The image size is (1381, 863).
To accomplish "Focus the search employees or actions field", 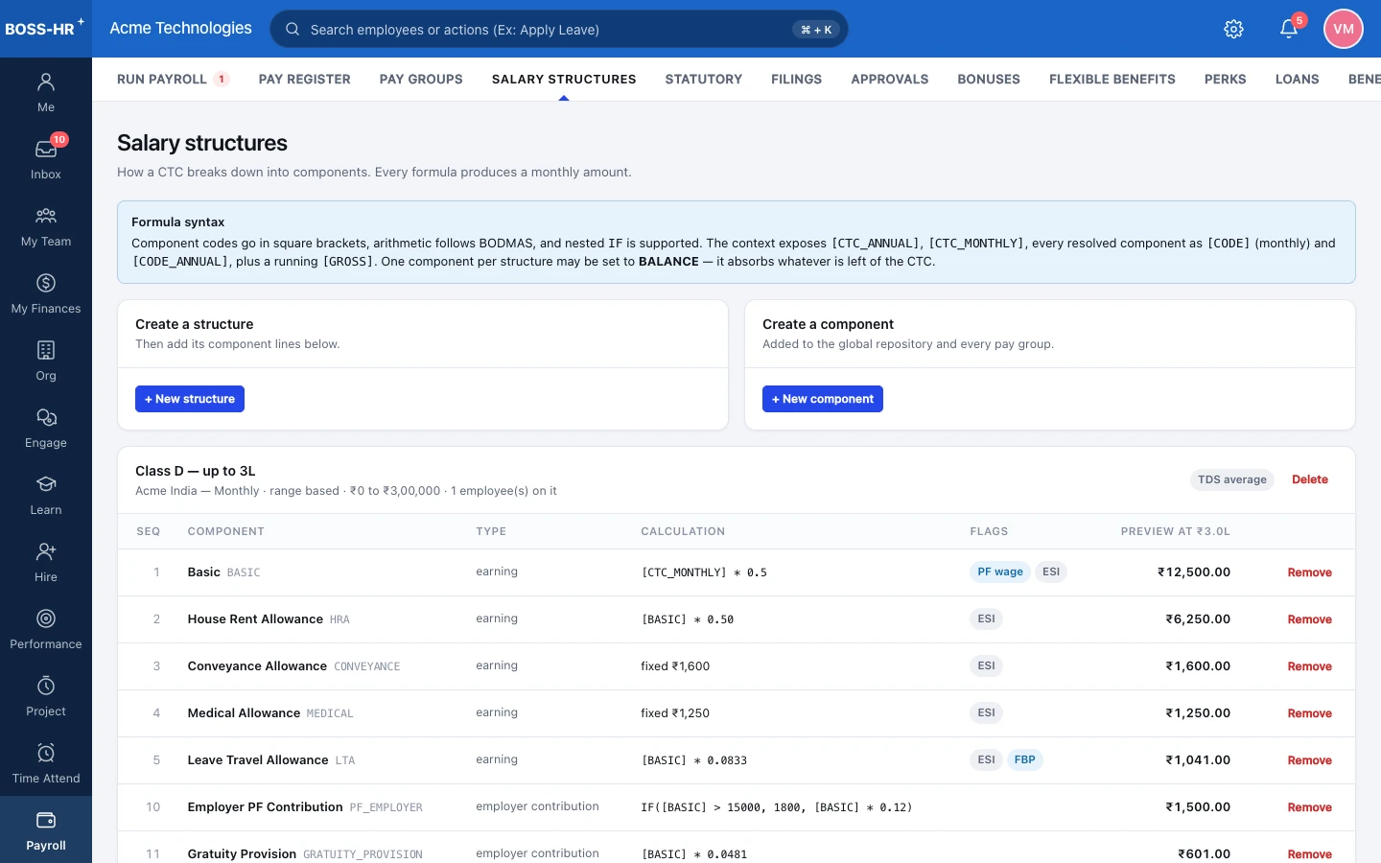I will (x=559, y=29).
